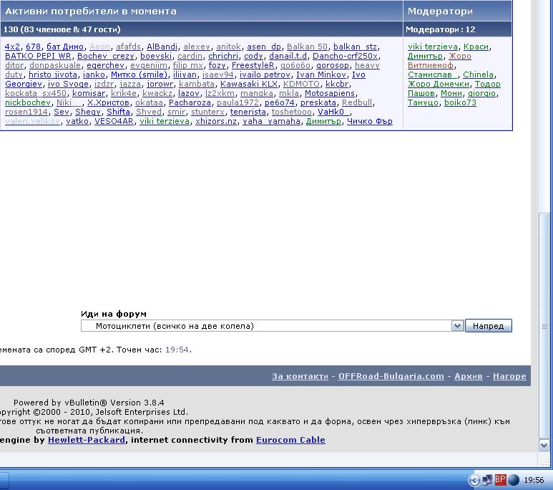
Task: Open moderator giorgio profile
Action: click(481, 93)
